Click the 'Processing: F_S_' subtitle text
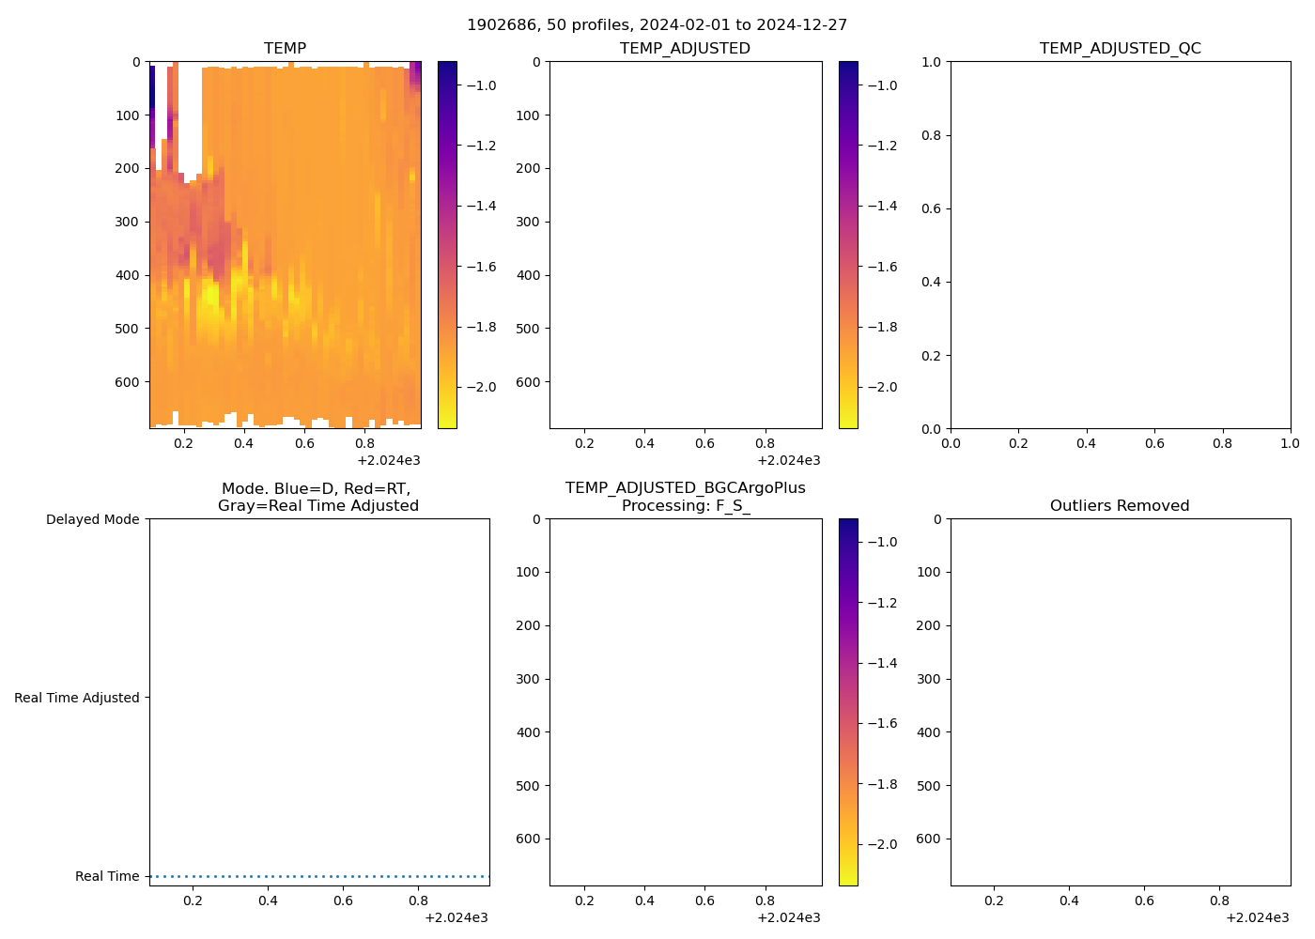Viewport: 1315px width, 939px height. [685, 506]
